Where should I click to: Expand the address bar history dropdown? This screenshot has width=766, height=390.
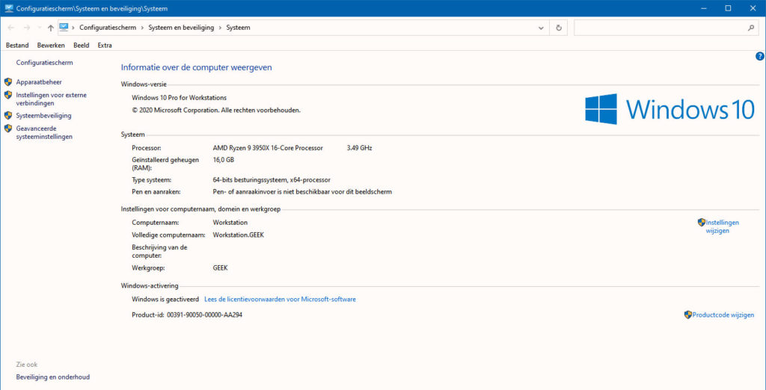coord(541,28)
